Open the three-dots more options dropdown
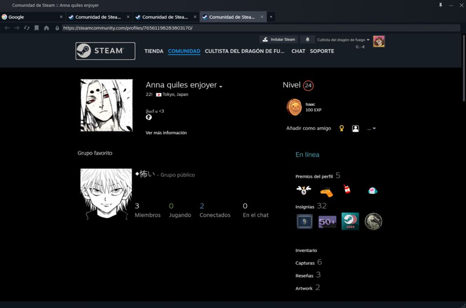Image resolution: width=466 pixels, height=308 pixels. coord(371,129)
